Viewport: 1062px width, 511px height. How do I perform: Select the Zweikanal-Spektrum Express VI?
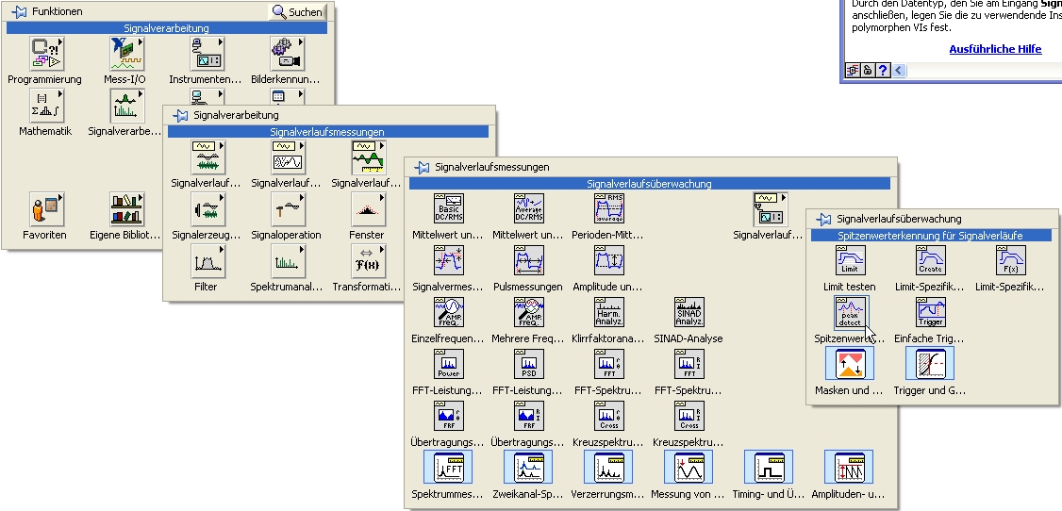pos(528,467)
